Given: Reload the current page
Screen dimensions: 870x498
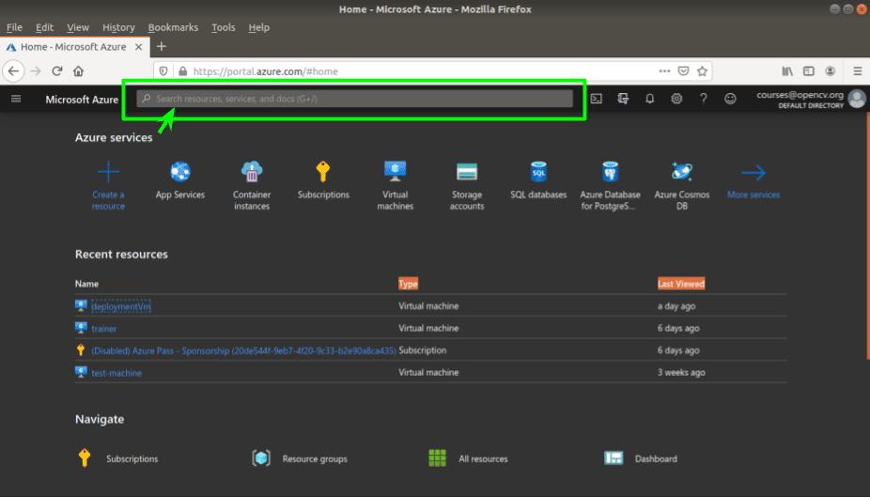Looking at the screenshot, I should coord(56,71).
